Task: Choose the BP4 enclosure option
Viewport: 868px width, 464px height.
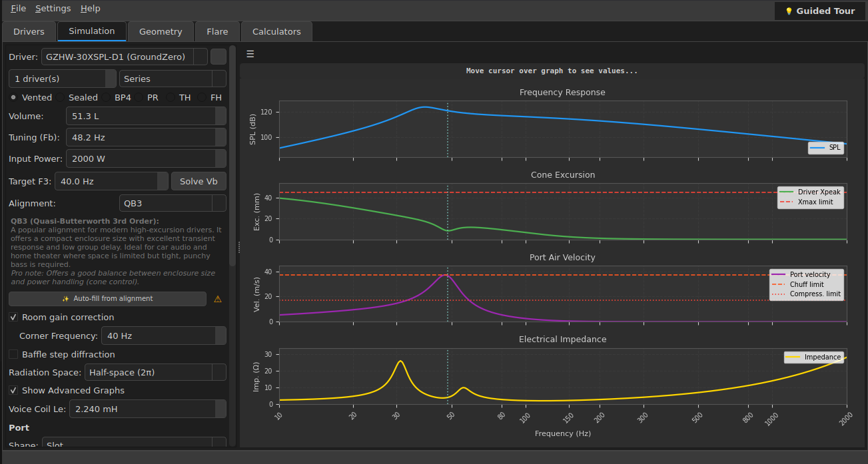Action: pos(117,97)
